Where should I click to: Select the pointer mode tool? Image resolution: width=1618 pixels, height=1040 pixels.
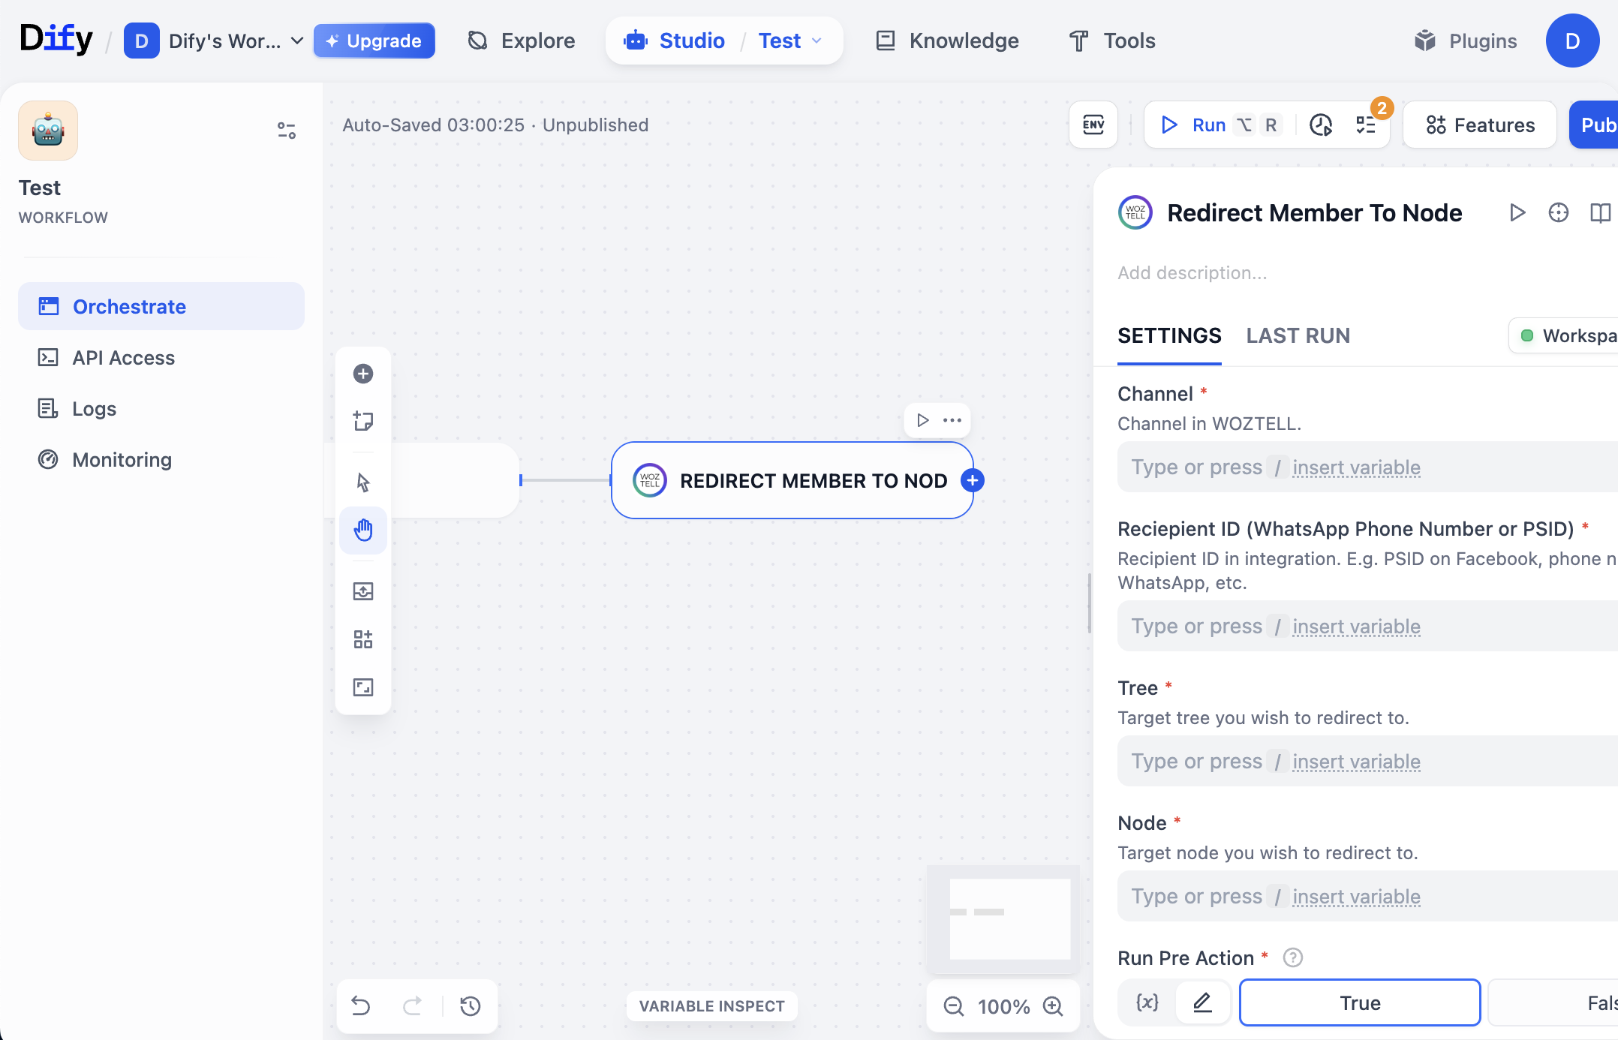363,482
